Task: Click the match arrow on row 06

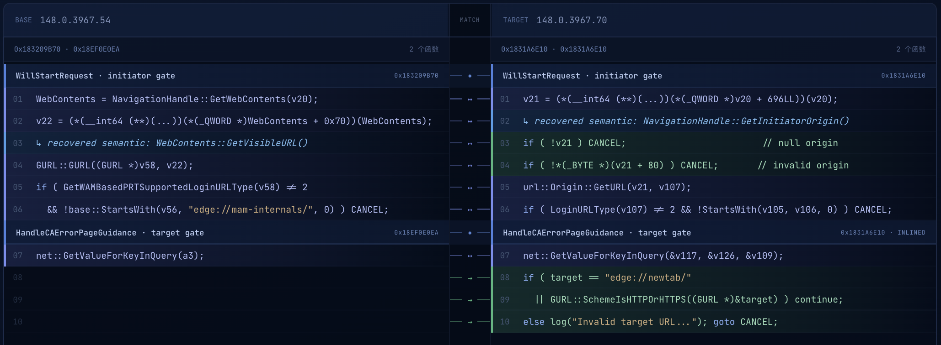Action: click(x=470, y=209)
